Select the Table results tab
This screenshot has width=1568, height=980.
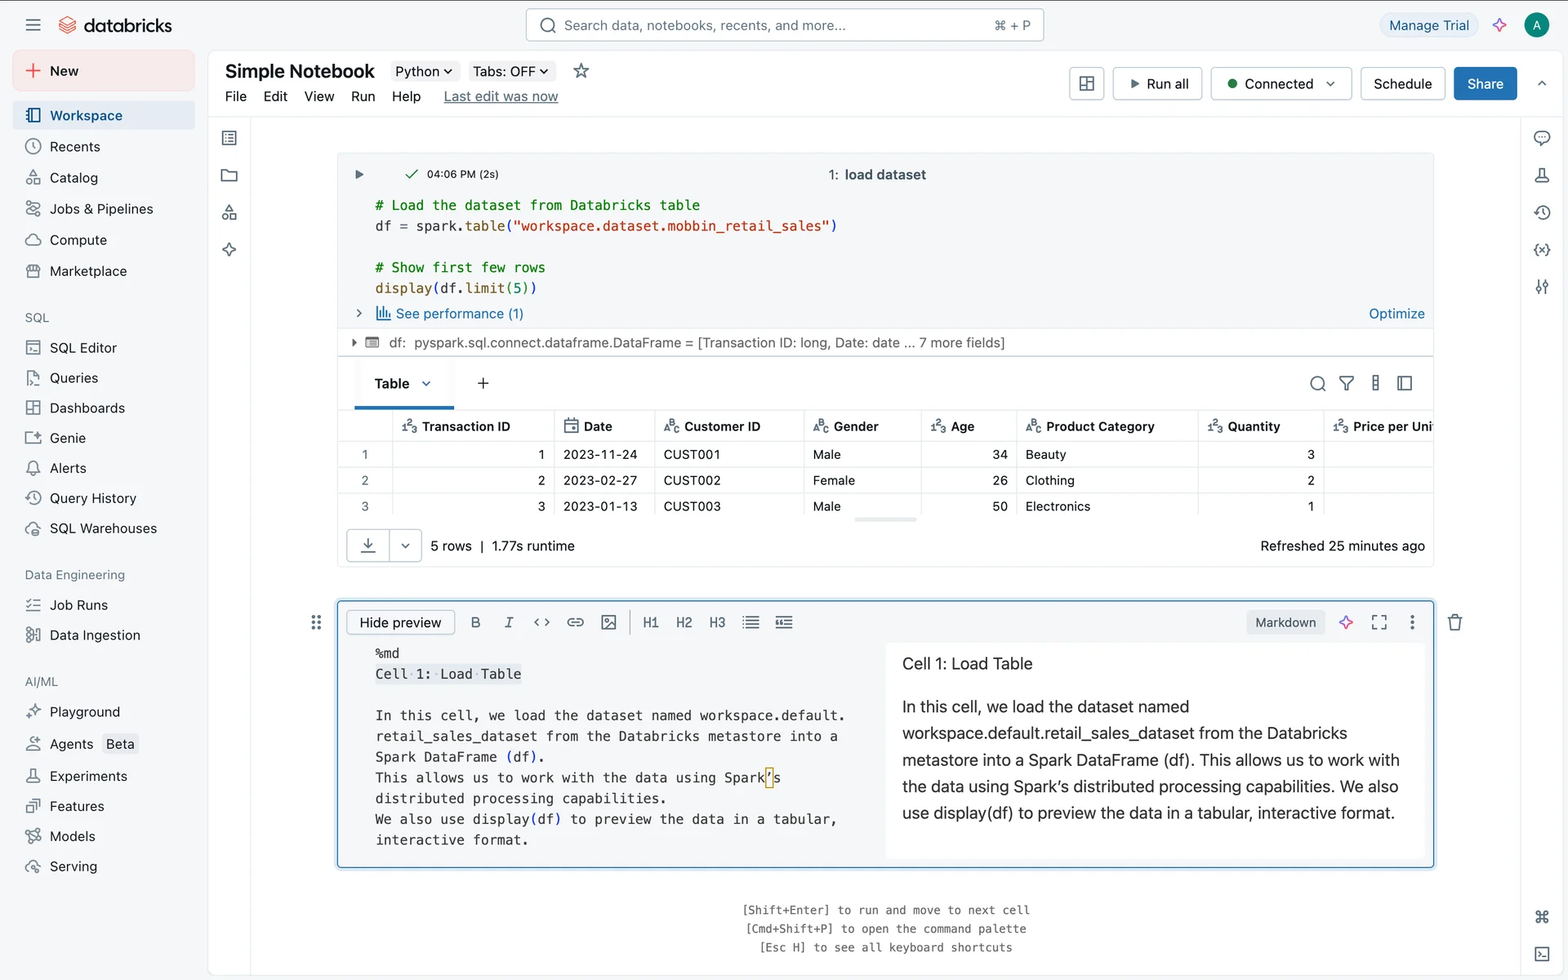coord(393,384)
